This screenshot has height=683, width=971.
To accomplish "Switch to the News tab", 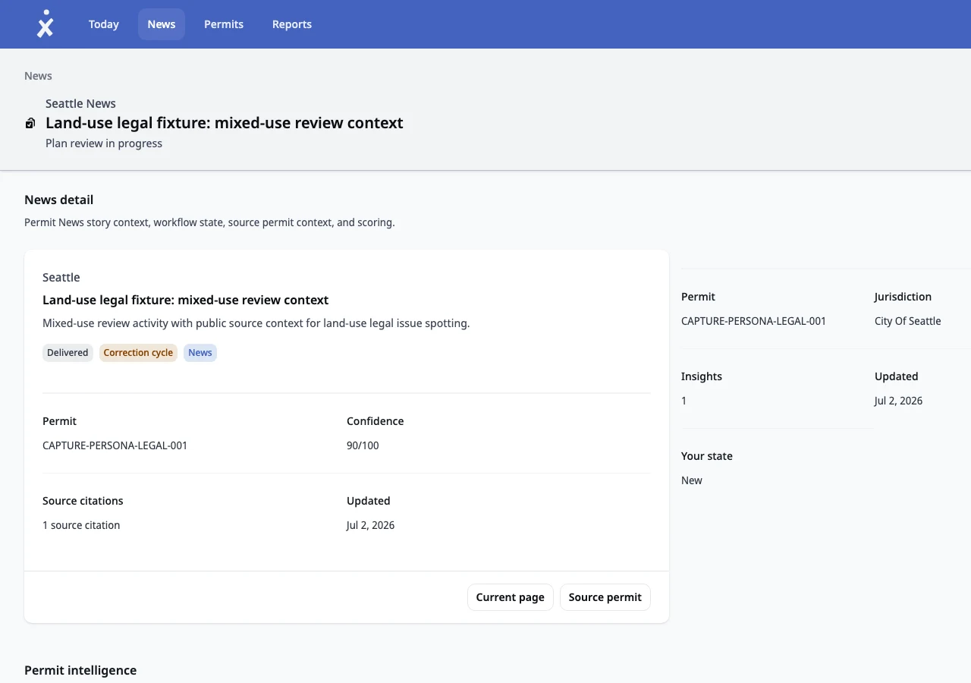I will pos(162,24).
